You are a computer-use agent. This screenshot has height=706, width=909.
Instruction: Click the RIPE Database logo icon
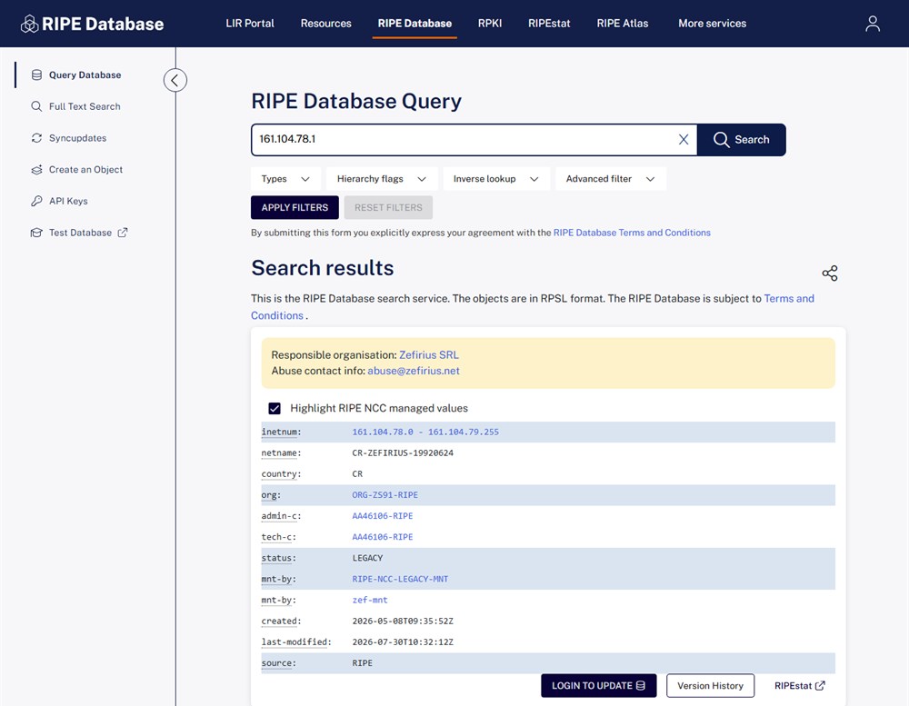[30, 24]
